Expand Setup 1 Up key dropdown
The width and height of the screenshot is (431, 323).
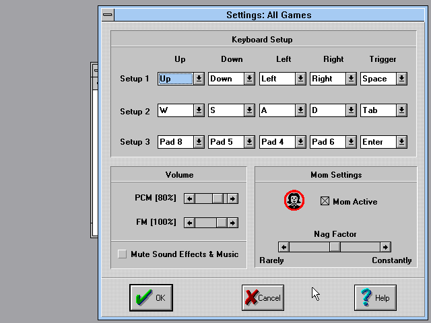point(199,79)
